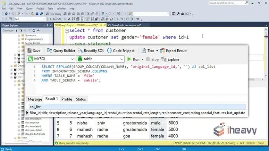Open the sakila database dropdown
Screen dimensions: 269x151
100,59
